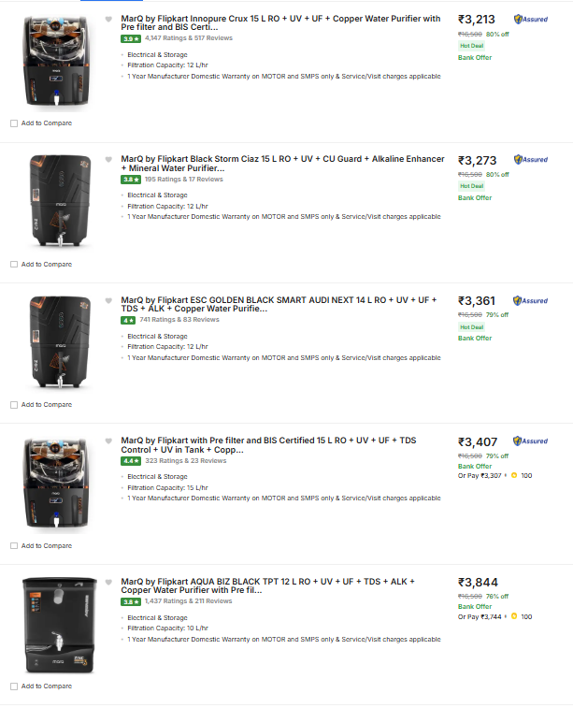Click Assured badge beside ₹3,361 price
The height and width of the screenshot is (708, 573).
531,300
